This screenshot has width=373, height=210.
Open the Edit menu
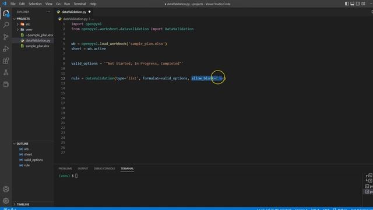pyautogui.click(x=22, y=4)
